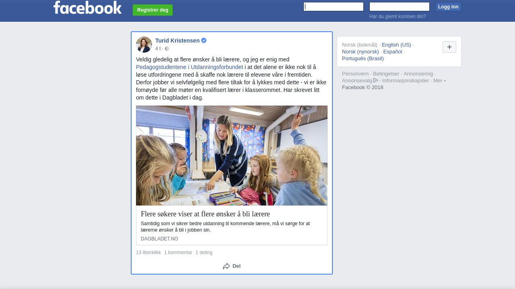Open Turid Kristensen's profile picture
515x289 pixels.
click(144, 45)
